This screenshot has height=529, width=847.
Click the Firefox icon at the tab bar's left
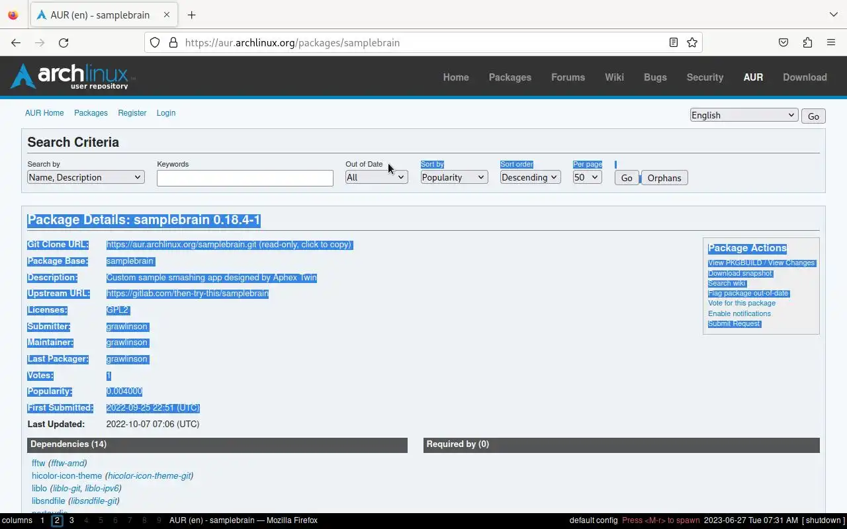point(13,15)
